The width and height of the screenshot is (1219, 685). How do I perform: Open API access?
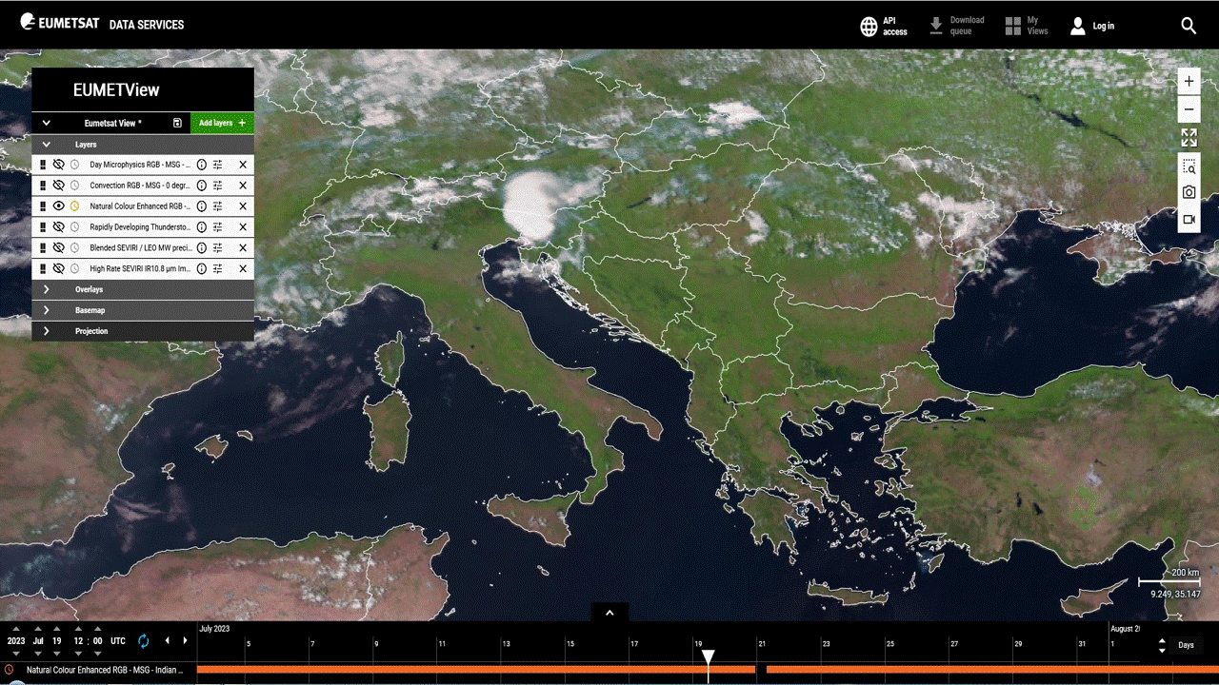[884, 26]
